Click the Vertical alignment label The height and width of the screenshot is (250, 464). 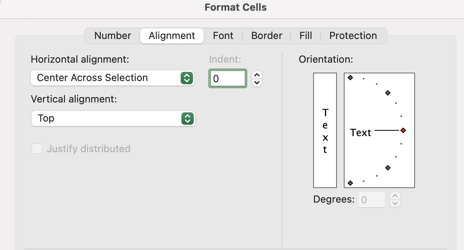click(x=74, y=99)
